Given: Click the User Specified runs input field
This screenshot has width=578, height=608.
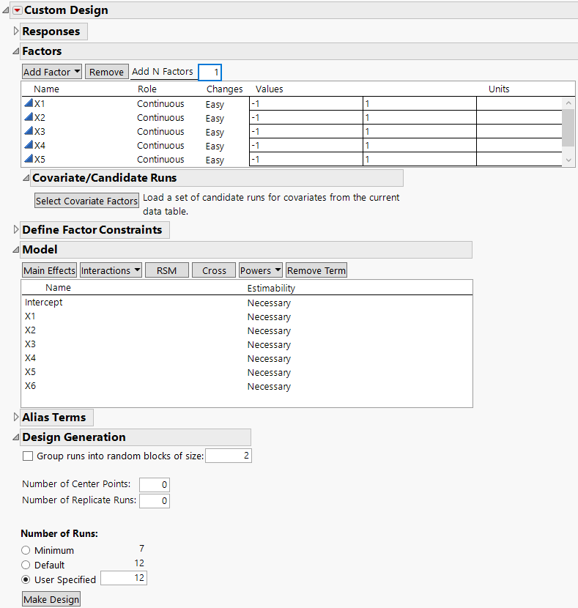Looking at the screenshot, I should [124, 579].
